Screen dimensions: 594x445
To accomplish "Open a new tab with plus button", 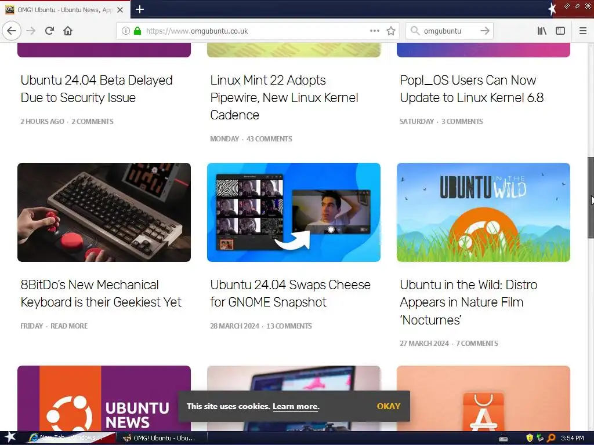I will (x=140, y=9).
